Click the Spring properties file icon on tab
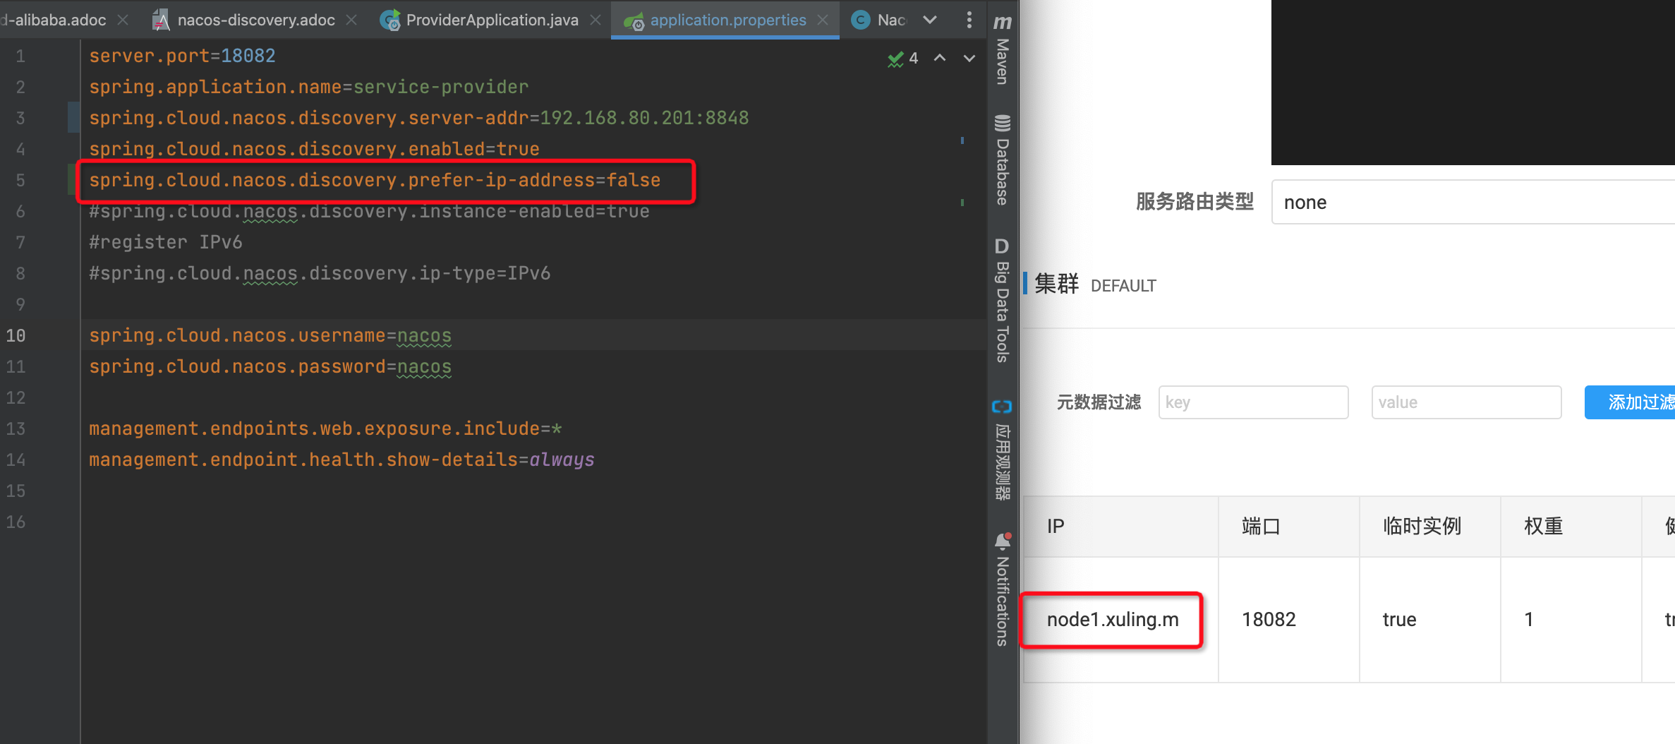The width and height of the screenshot is (1675, 744). 634,21
